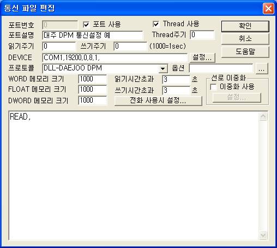277x248 pixels.
Task: Uncheck the Thread 사용 checkbox
Action: [x=156, y=24]
